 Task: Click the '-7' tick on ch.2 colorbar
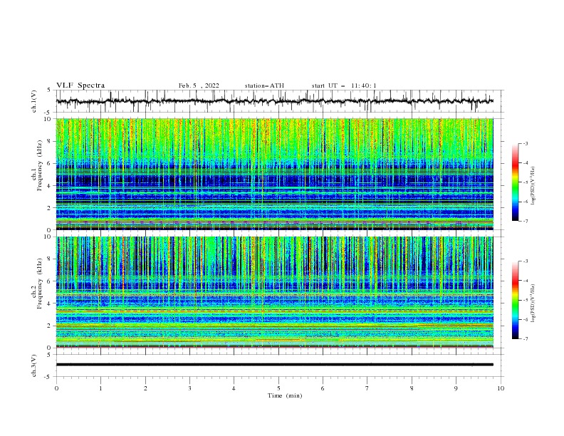pyautogui.click(x=526, y=338)
